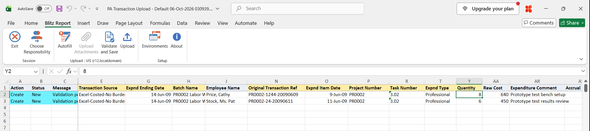Viewport: 590px width, 131px height.
Task: Click the Upload arrow icon
Action: 127,37
